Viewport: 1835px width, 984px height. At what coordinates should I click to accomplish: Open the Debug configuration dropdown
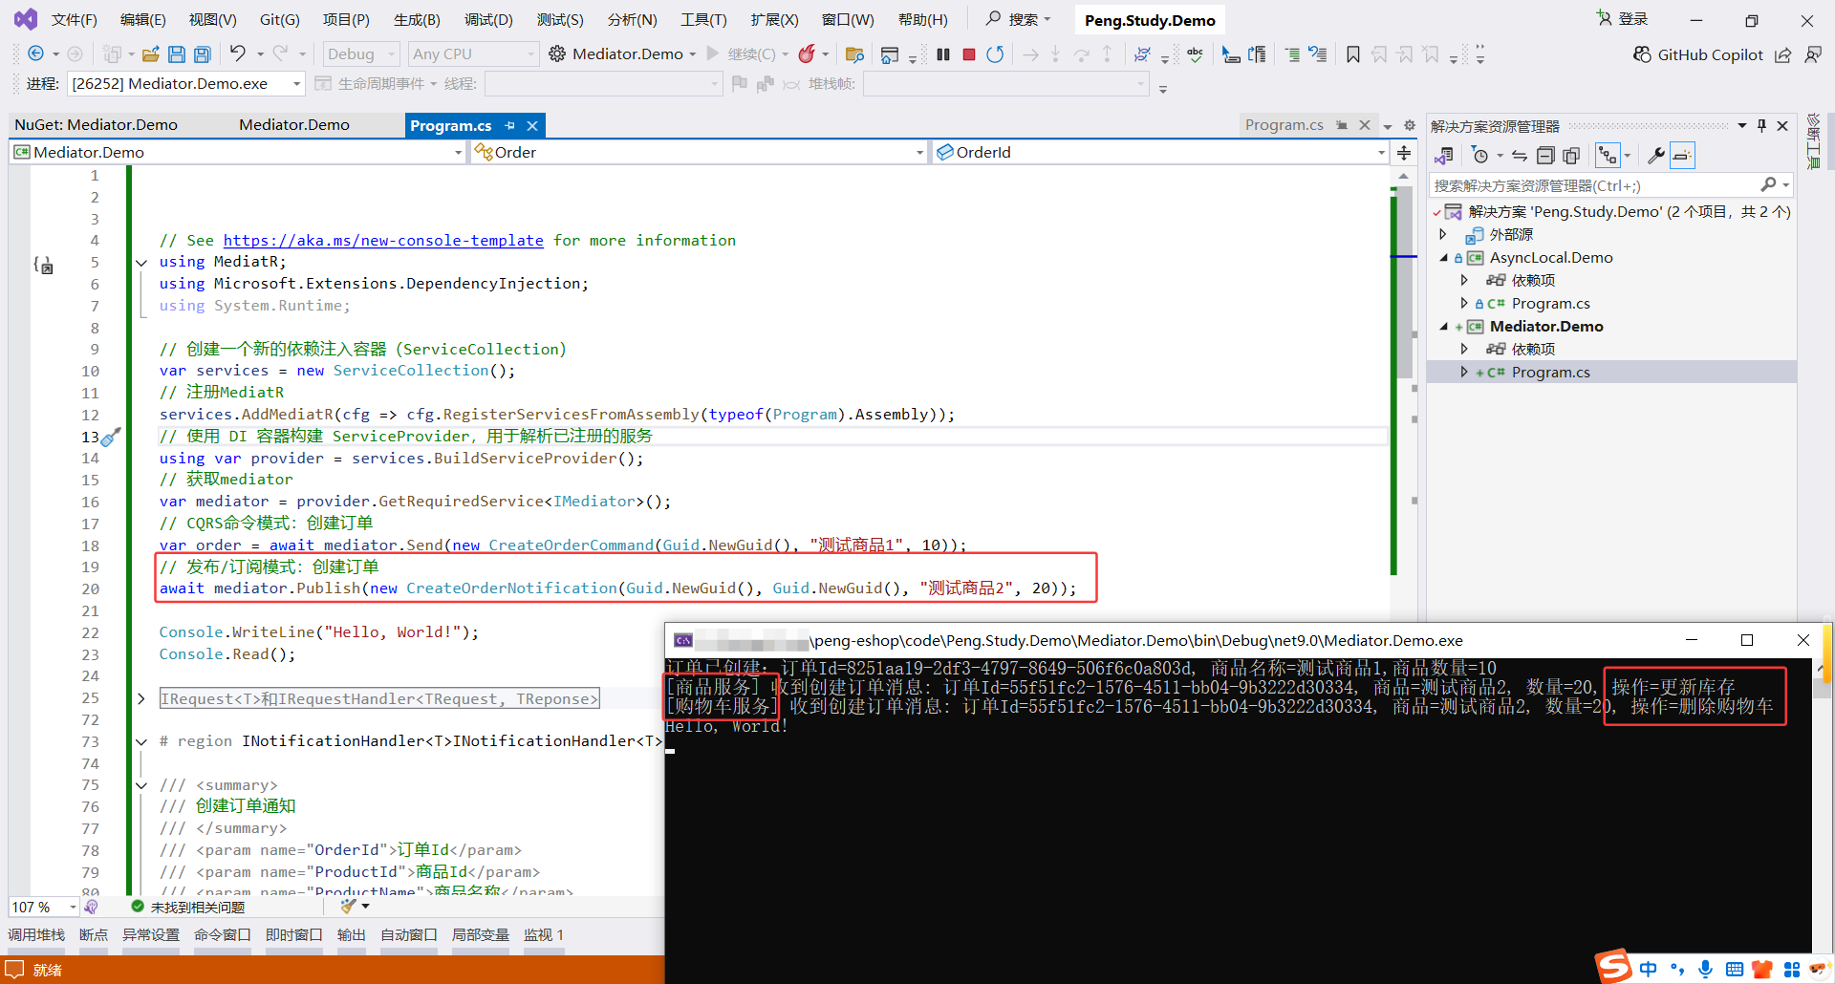coord(360,54)
